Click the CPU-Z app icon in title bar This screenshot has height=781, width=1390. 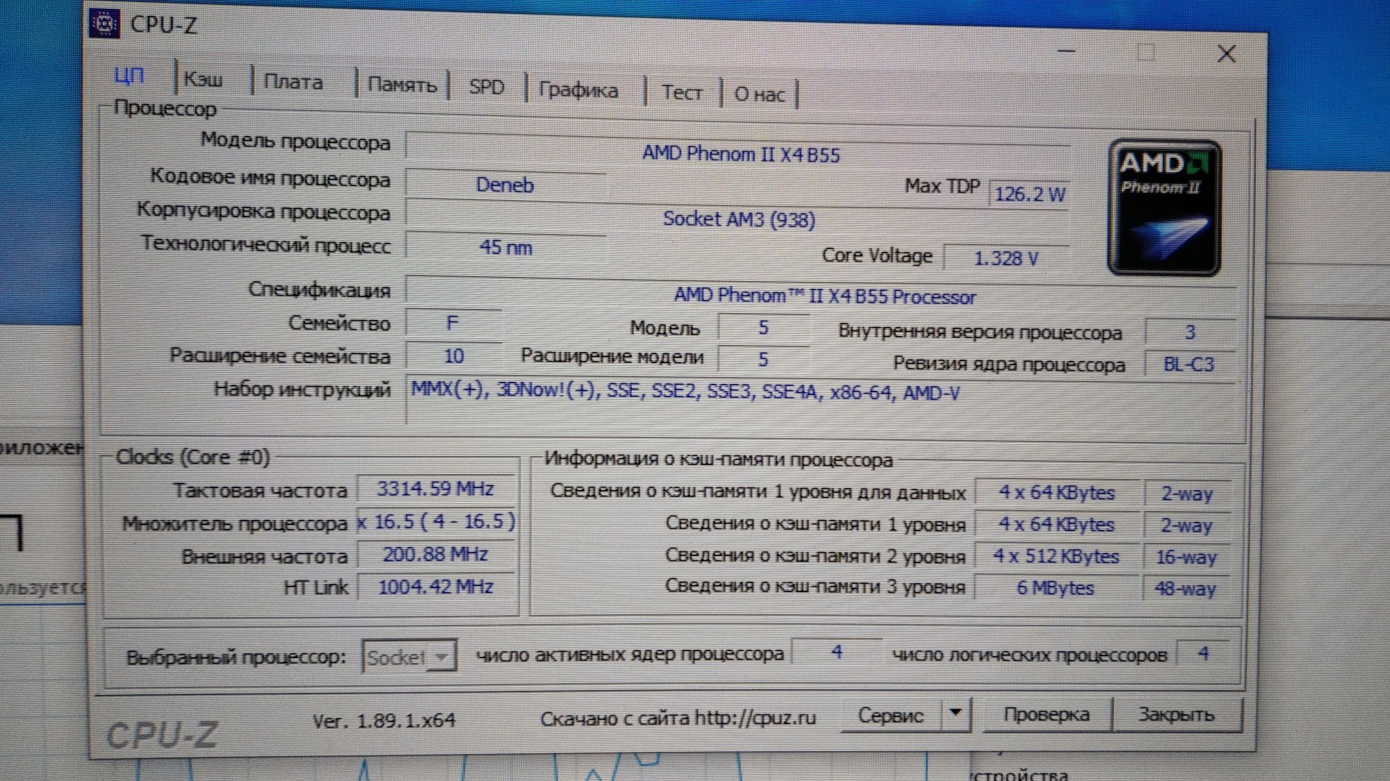(x=104, y=23)
